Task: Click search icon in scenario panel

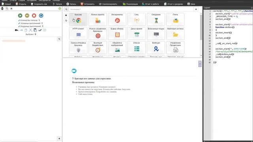Action: [x=59, y=39]
